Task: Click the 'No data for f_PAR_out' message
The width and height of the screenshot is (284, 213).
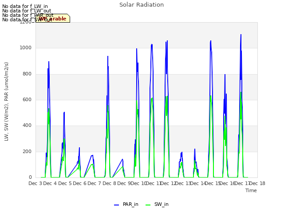Action: pyautogui.click(x=28, y=15)
